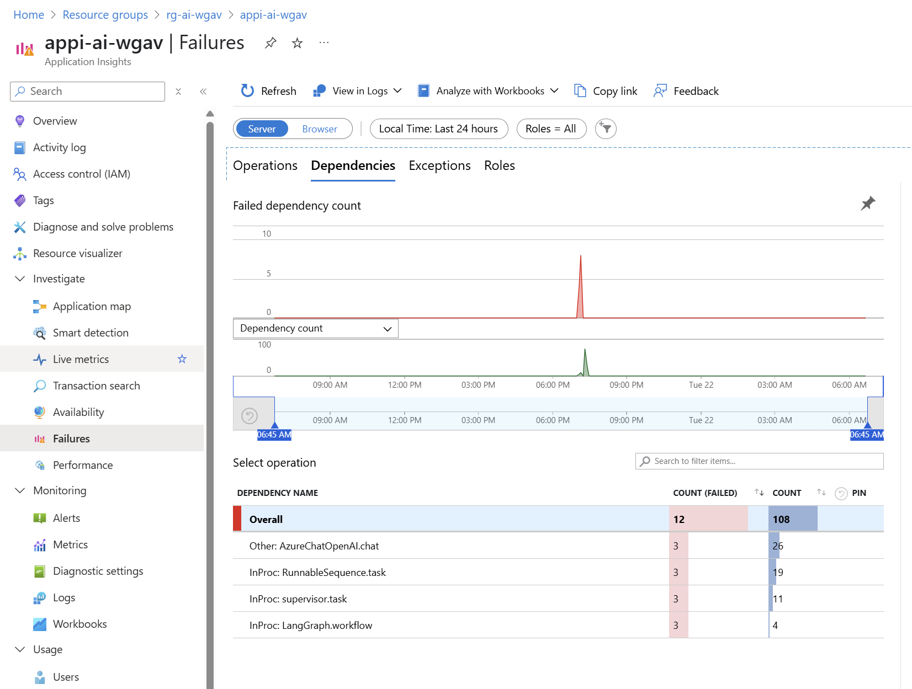This screenshot has width=912, height=689.
Task: Sort by COUNT (FAILED) column arrows
Action: [759, 493]
